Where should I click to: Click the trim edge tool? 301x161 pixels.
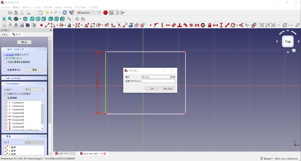pos(119,25)
